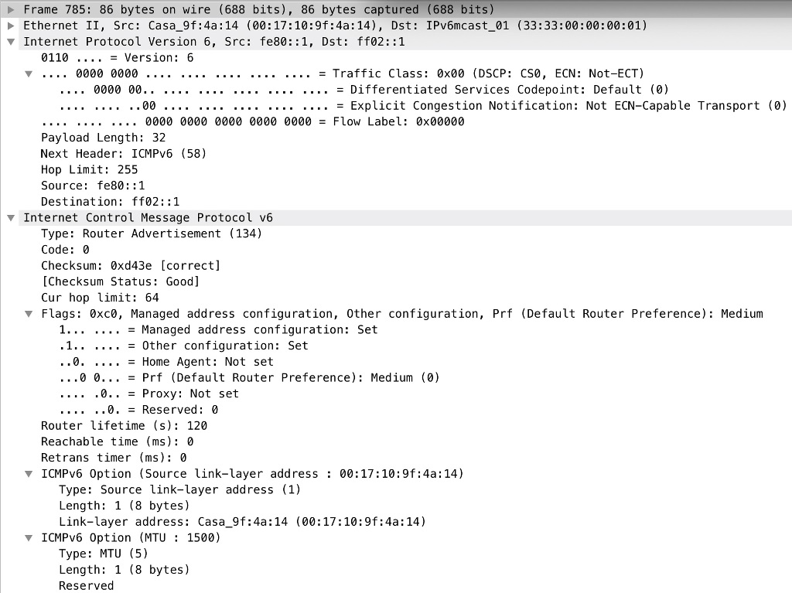Image resolution: width=792 pixels, height=593 pixels.
Task: Click the Hop Limit: 255 field
Action: click(89, 169)
